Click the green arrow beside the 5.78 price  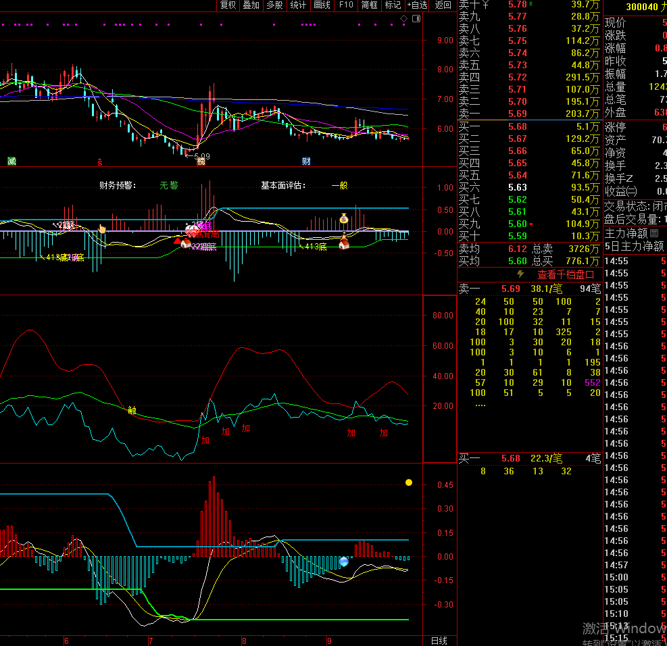[x=531, y=3]
